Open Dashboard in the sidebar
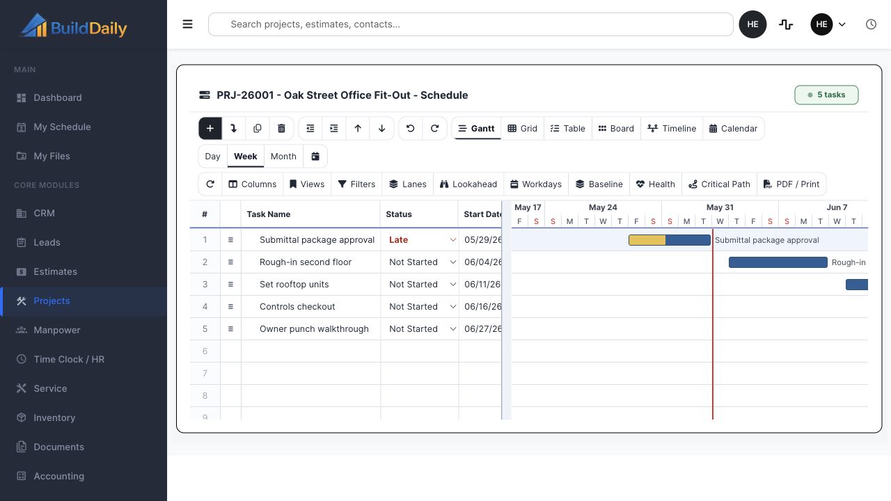The image size is (891, 501). click(x=84, y=97)
